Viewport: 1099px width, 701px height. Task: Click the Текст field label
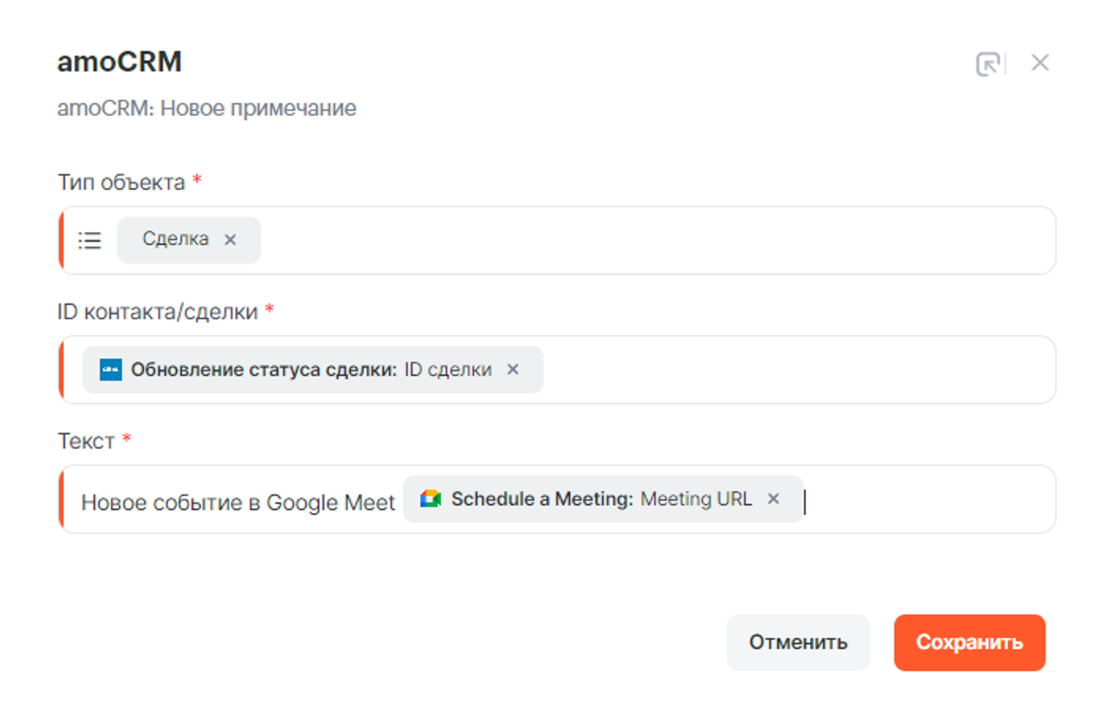86,441
